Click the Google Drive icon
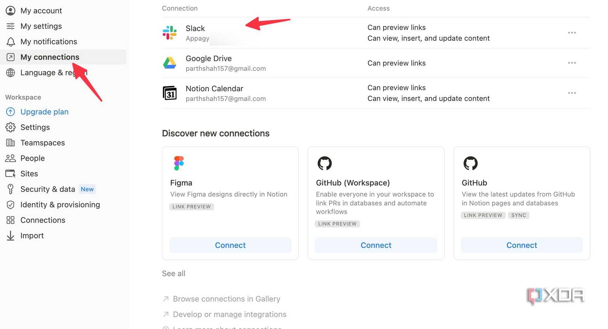This screenshot has height=329, width=608. click(170, 63)
